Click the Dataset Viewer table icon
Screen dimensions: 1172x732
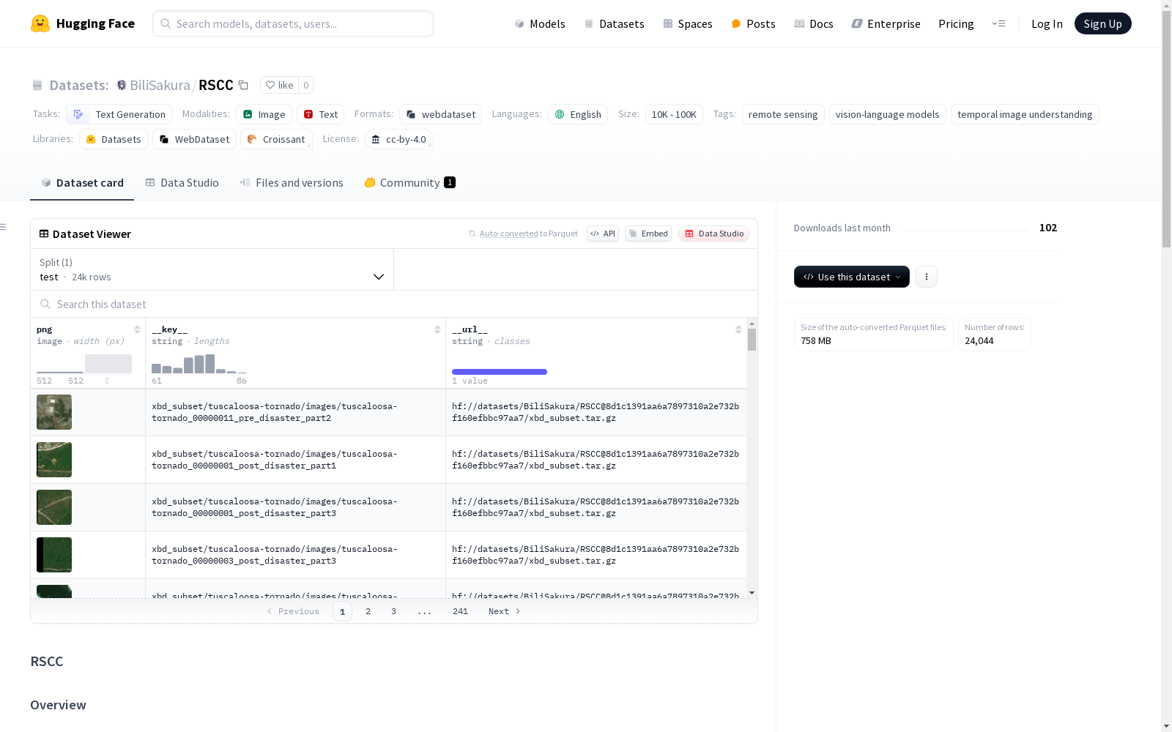(44, 234)
